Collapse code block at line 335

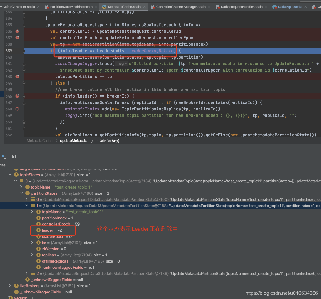(x=24, y=25)
